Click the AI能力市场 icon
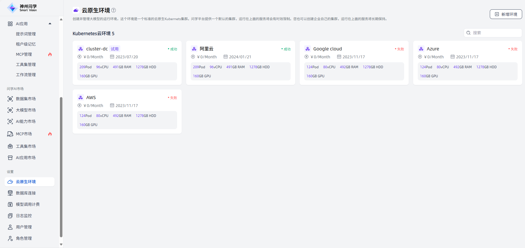 tap(10, 121)
